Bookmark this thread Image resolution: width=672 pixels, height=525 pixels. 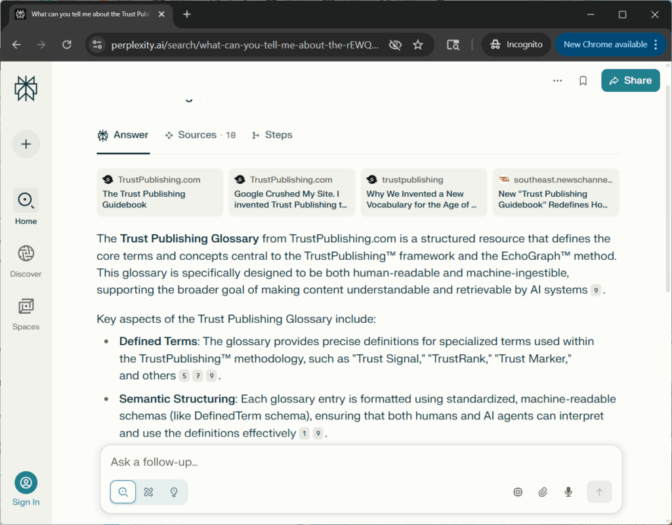[x=583, y=81]
